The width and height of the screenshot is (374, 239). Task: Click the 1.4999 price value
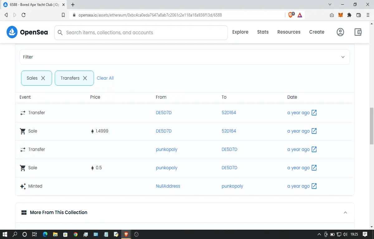(x=102, y=131)
